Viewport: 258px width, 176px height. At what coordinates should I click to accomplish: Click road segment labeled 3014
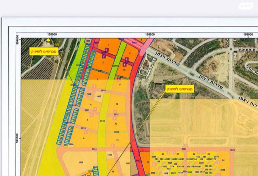(x=94, y=149)
